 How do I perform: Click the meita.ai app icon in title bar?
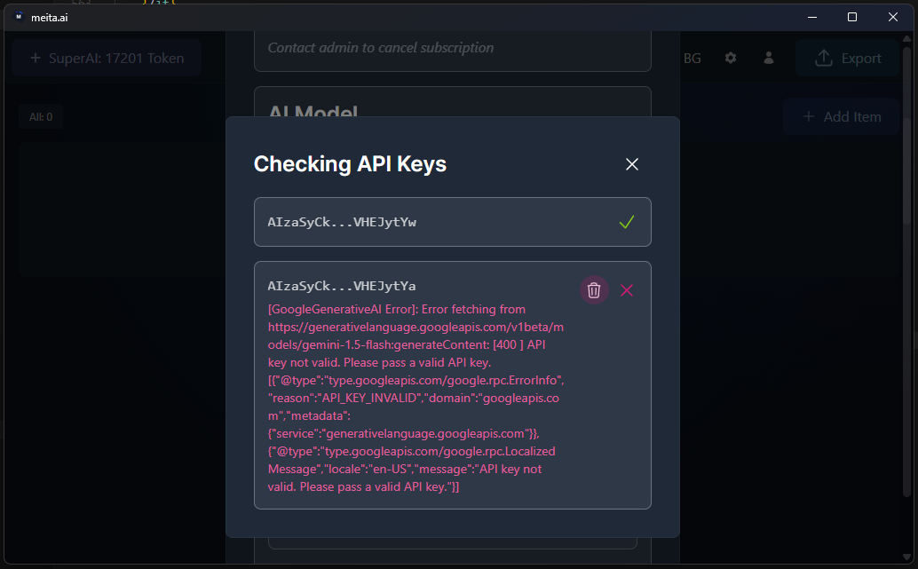click(x=19, y=17)
